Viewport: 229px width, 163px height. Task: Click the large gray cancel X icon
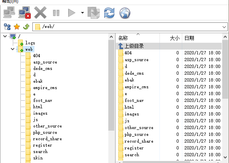click(x=40, y=13)
